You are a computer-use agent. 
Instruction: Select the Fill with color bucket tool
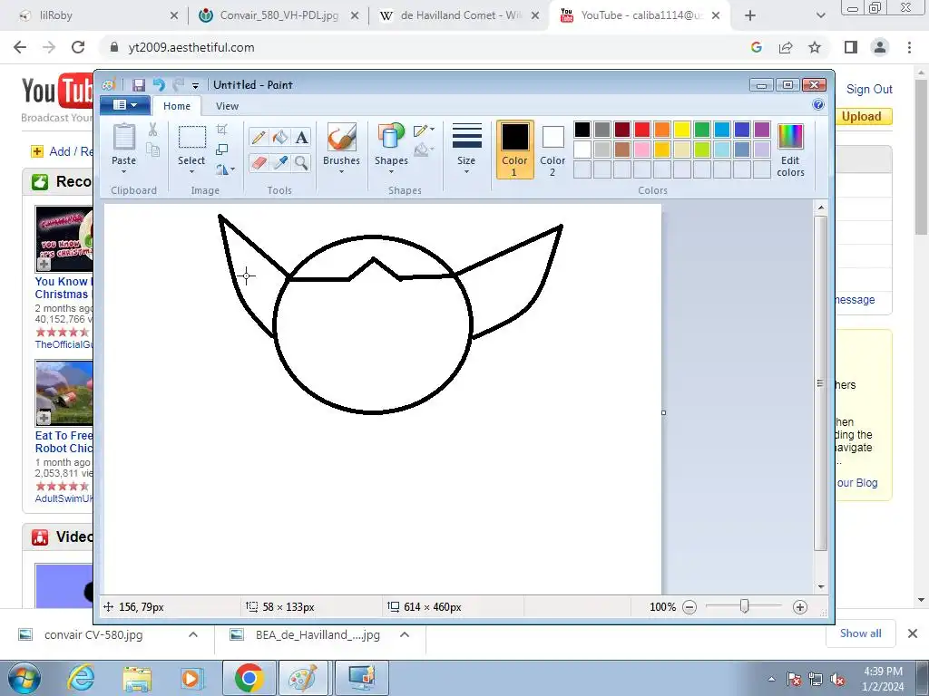pos(280,138)
